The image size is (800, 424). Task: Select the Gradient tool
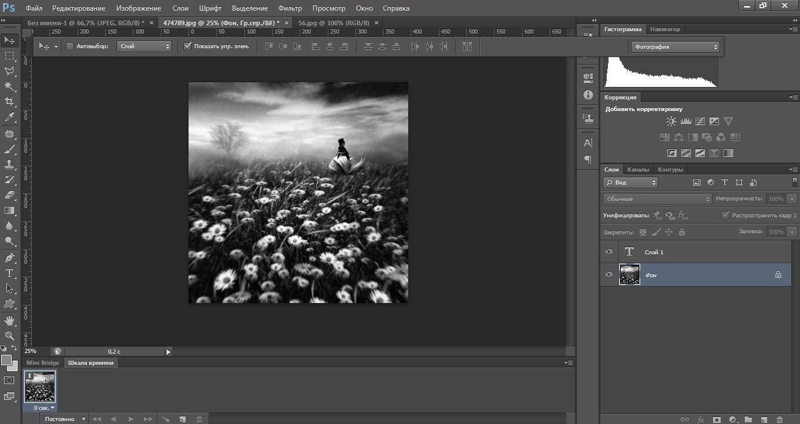(x=9, y=210)
